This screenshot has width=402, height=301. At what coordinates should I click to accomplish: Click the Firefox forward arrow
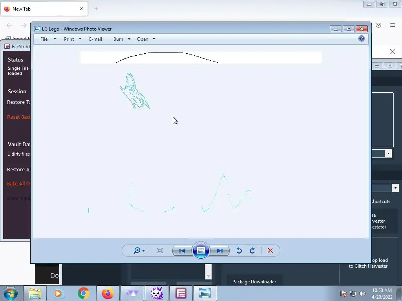click(24, 25)
